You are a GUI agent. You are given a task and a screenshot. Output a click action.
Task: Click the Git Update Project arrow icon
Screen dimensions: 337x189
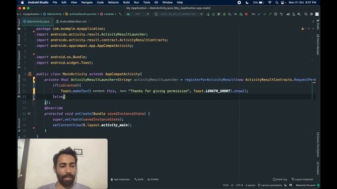pos(259,14)
